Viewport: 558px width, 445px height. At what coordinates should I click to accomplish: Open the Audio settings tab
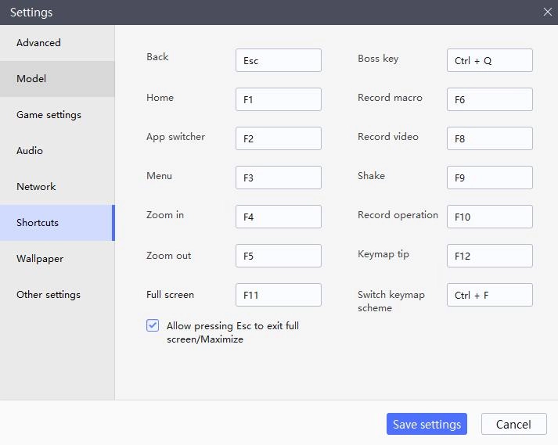tap(57, 150)
